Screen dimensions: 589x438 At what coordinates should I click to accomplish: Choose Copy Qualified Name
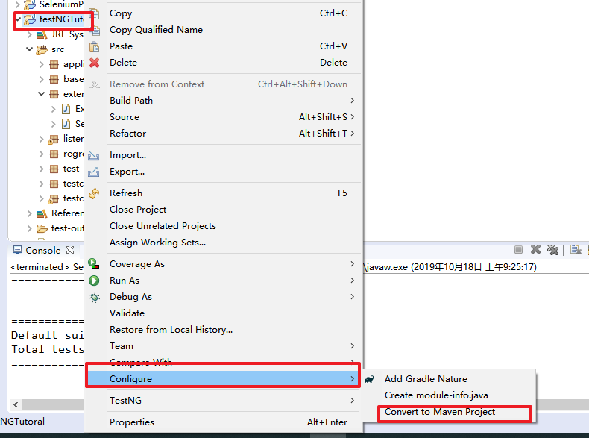tap(224, 30)
